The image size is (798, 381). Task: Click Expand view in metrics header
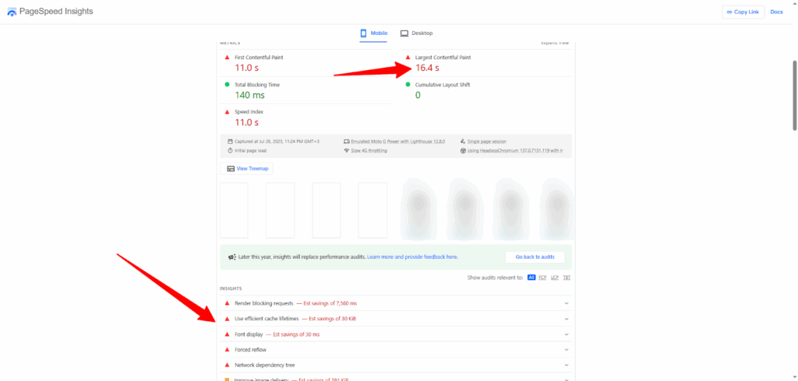coord(555,44)
